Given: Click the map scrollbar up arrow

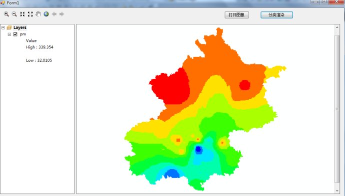Looking at the screenshot, I should click(337, 27).
